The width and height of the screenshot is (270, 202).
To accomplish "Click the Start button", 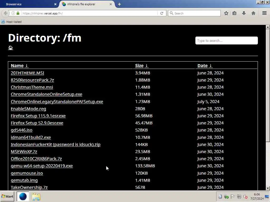I will point(7,196).
